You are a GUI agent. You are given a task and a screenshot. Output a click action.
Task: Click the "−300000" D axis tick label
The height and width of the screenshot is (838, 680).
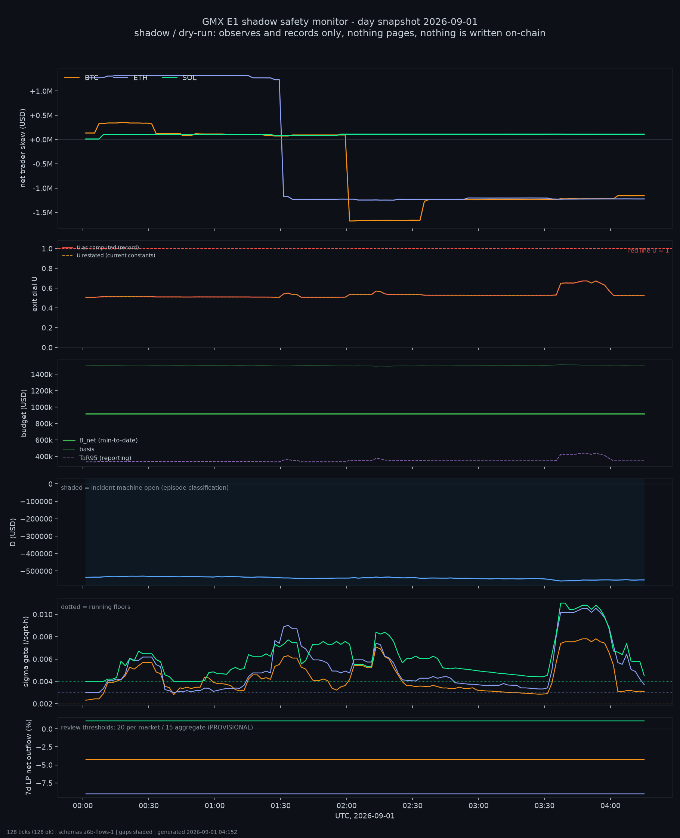[37, 536]
